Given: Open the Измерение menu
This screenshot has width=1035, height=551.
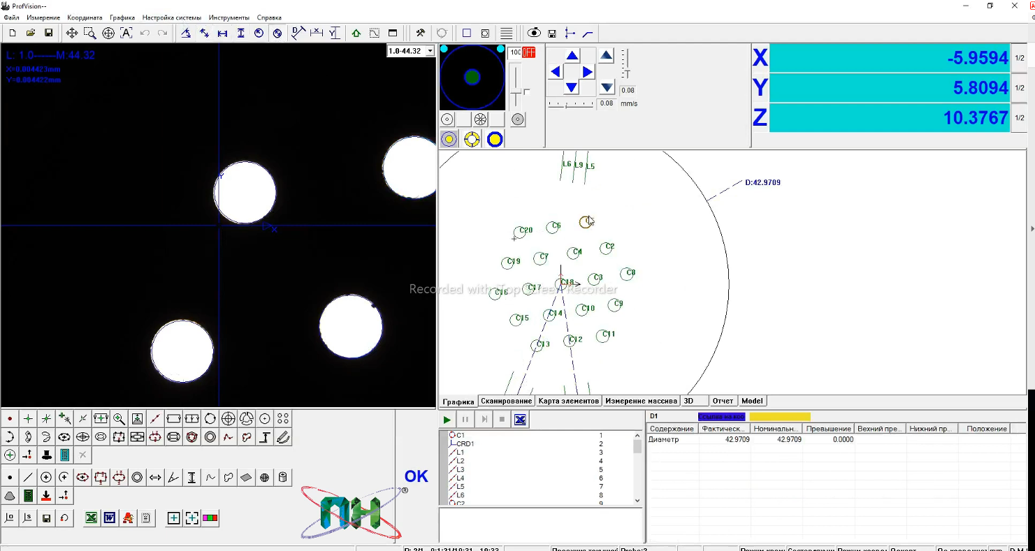Looking at the screenshot, I should [x=43, y=17].
